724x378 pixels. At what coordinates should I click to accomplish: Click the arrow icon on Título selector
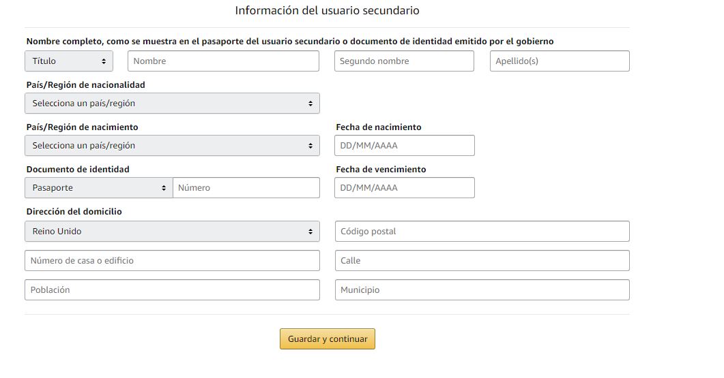click(104, 61)
